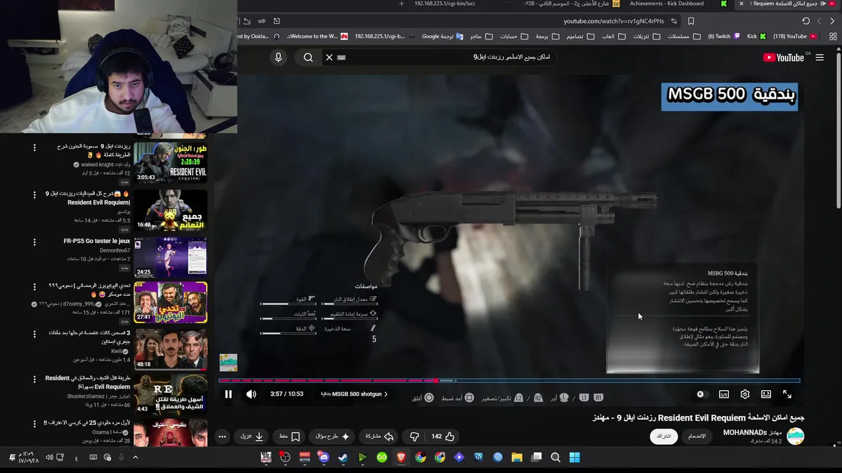Open the تنزيلات bookmarks folder
The image size is (842, 473).
click(646, 36)
